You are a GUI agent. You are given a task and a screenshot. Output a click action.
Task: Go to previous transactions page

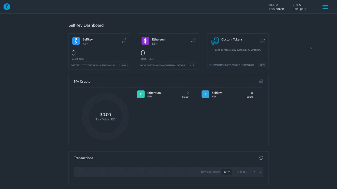point(255,172)
